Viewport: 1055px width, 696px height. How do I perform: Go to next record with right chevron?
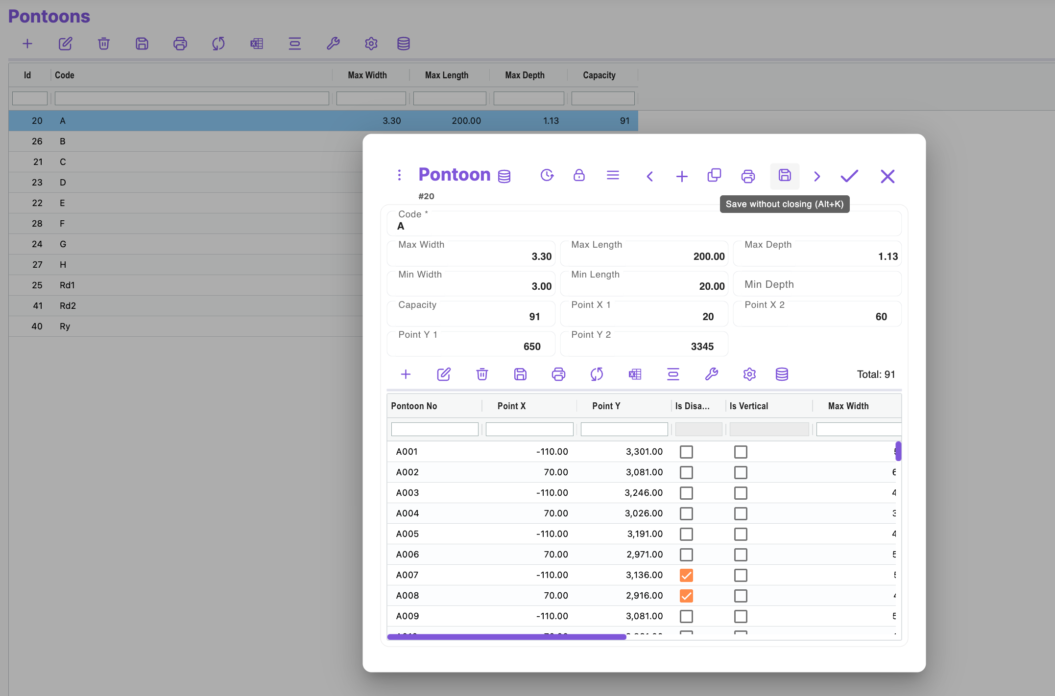(x=817, y=176)
